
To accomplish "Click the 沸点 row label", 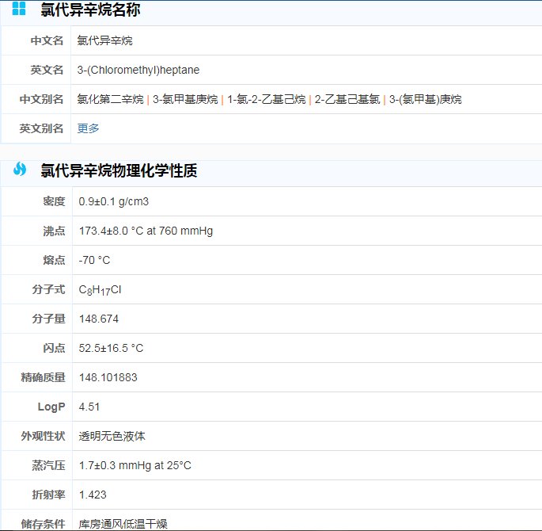I will [54, 231].
